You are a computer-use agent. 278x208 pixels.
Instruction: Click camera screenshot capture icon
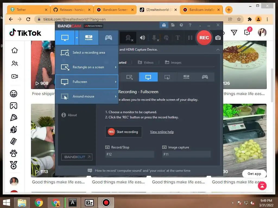point(218,38)
